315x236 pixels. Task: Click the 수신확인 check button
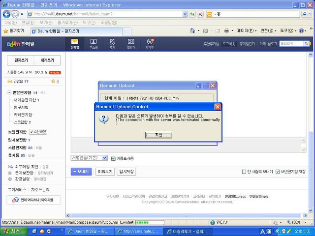tap(38, 132)
